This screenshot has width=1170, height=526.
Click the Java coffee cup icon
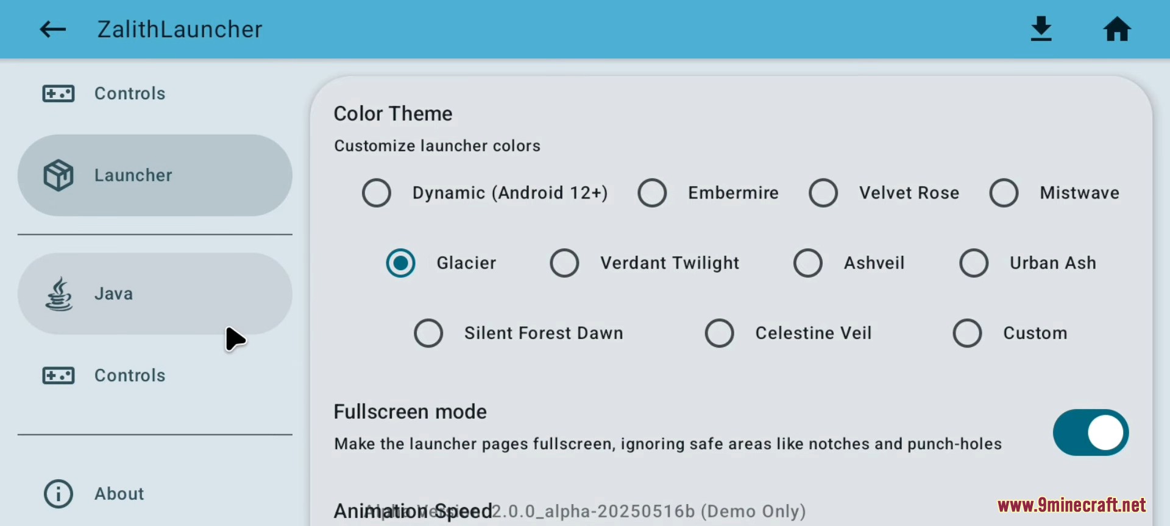(58, 294)
